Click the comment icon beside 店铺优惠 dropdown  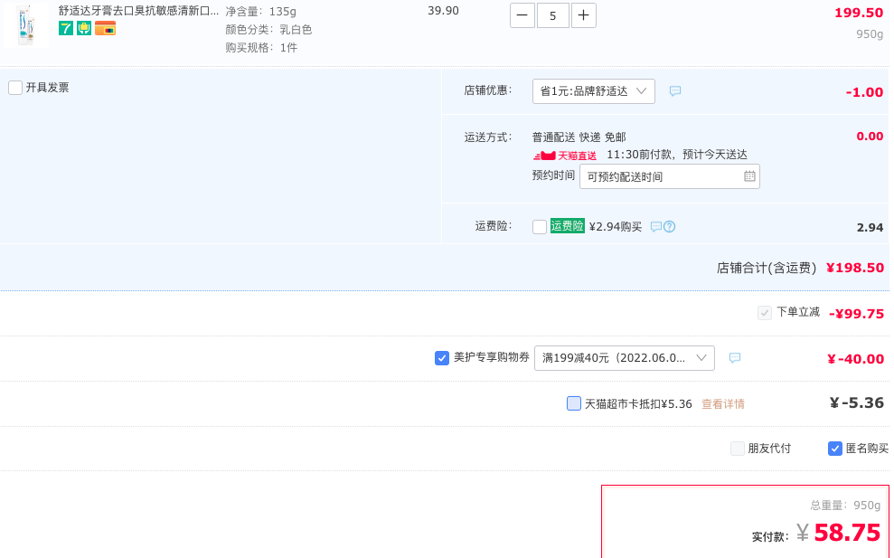[x=675, y=91]
